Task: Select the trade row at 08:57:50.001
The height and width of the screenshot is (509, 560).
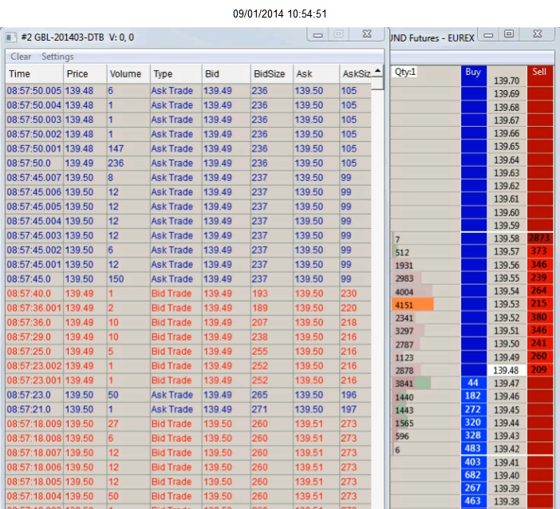Action: (188, 148)
